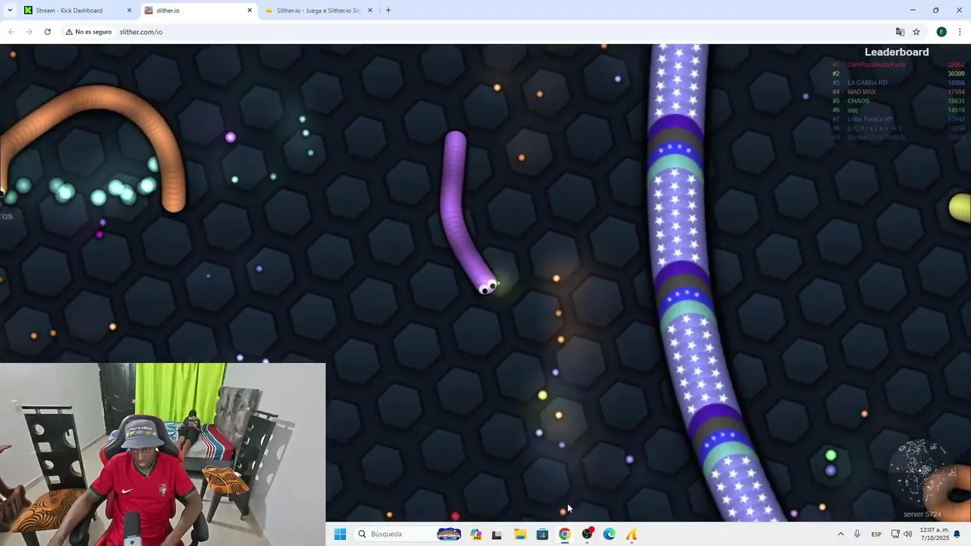Open Microsoft Store from taskbar
Viewport: 971px width, 546px height.
(542, 534)
